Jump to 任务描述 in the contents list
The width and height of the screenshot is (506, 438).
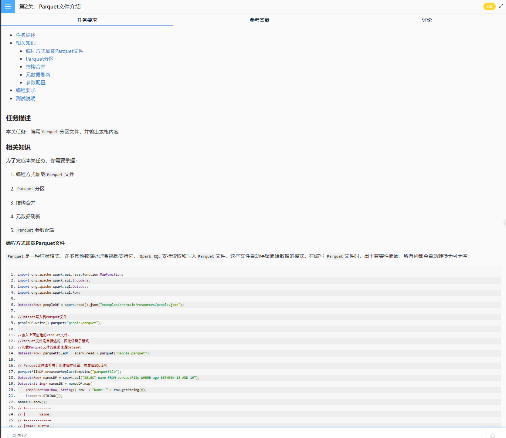coord(26,35)
